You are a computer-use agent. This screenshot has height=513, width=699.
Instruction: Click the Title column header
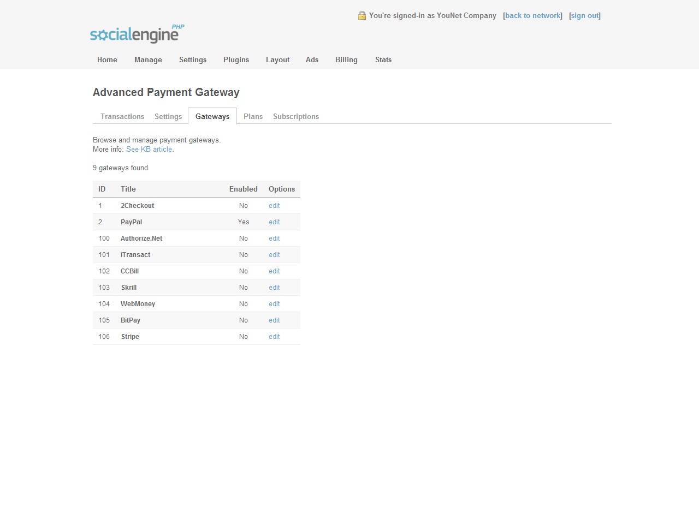pos(128,189)
